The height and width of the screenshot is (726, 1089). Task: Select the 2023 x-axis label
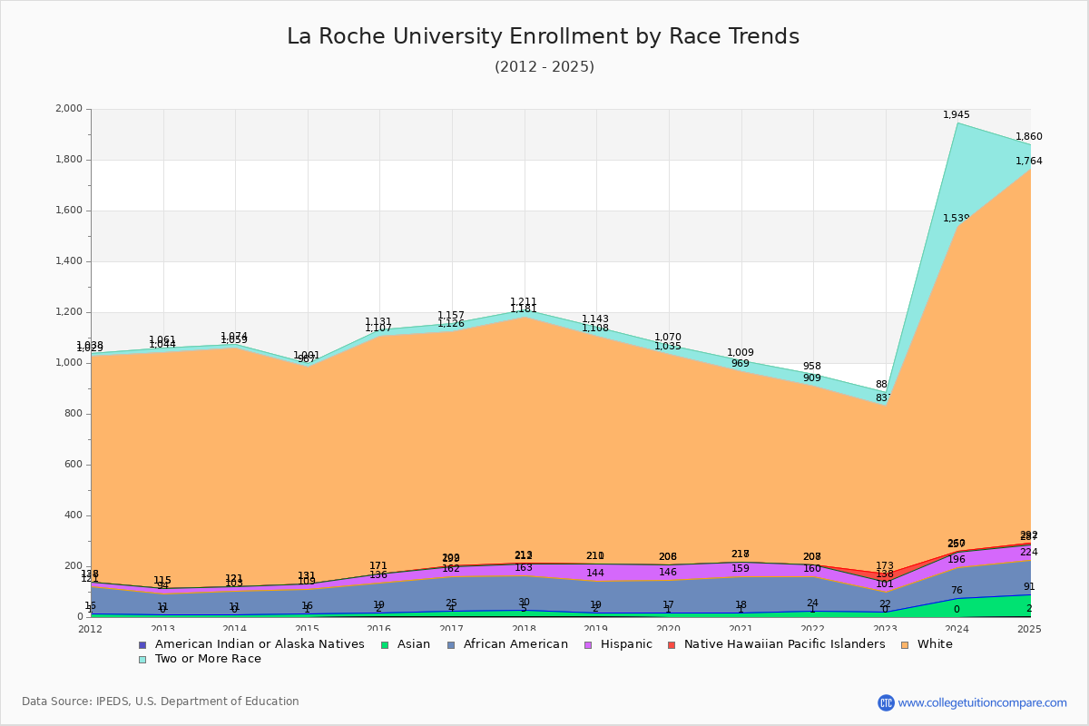[886, 629]
